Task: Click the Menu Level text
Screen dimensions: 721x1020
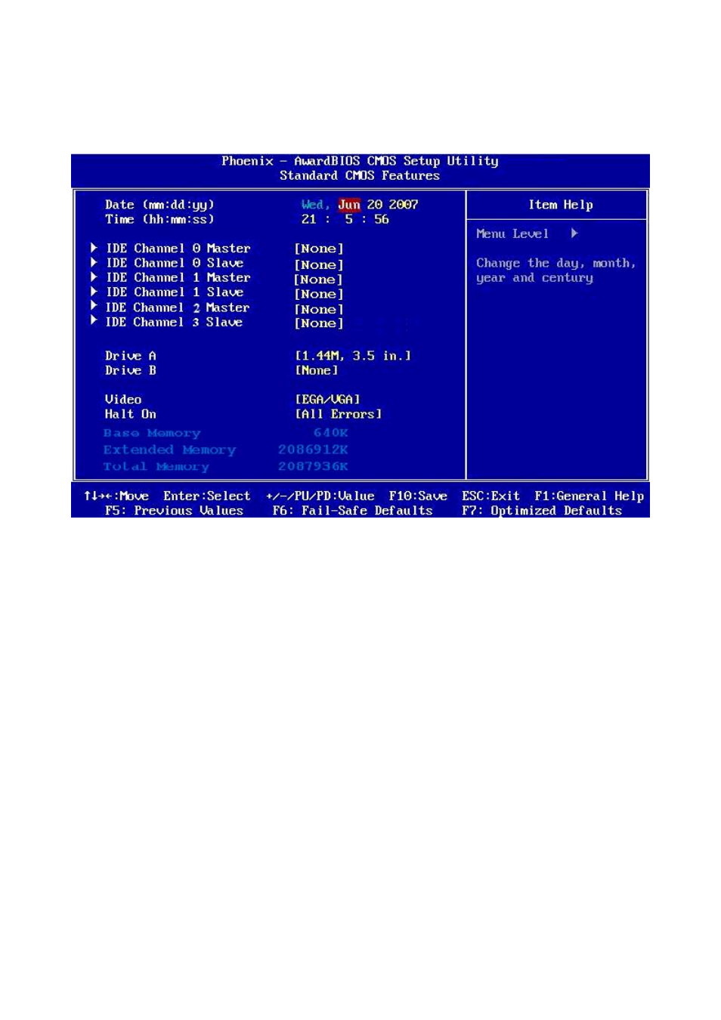Action: pyautogui.click(x=512, y=234)
